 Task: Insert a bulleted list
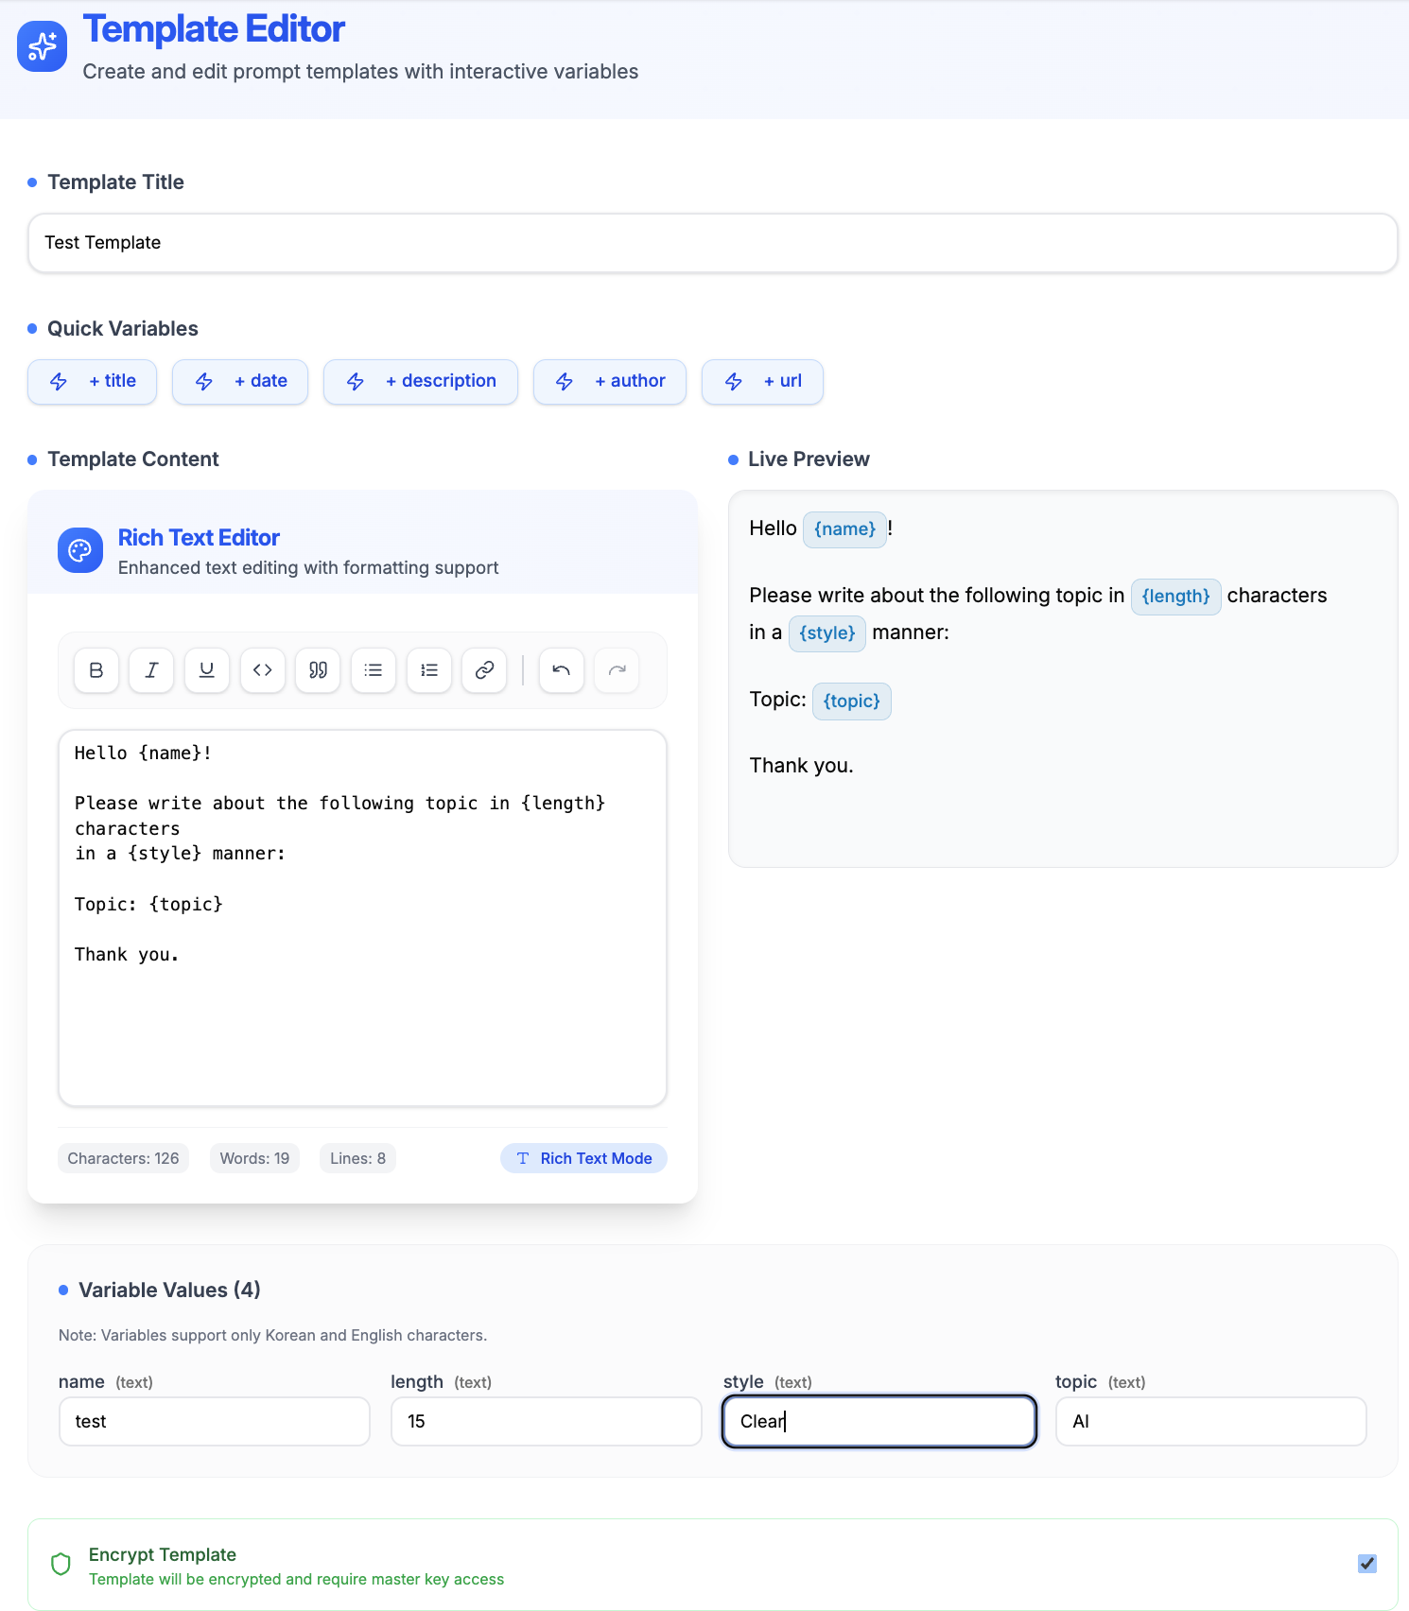[x=374, y=670]
